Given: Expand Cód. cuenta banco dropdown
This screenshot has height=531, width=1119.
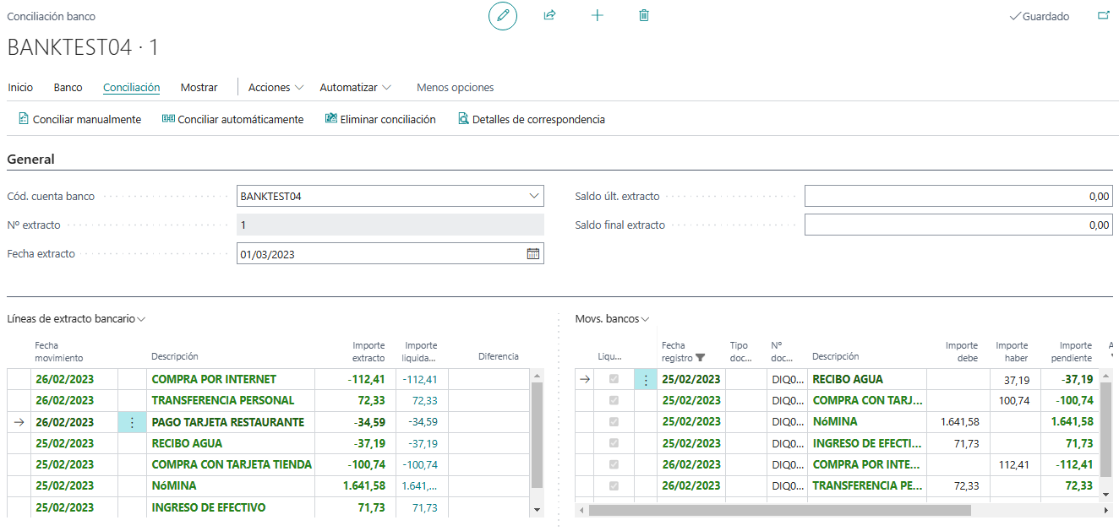Looking at the screenshot, I should tap(534, 197).
